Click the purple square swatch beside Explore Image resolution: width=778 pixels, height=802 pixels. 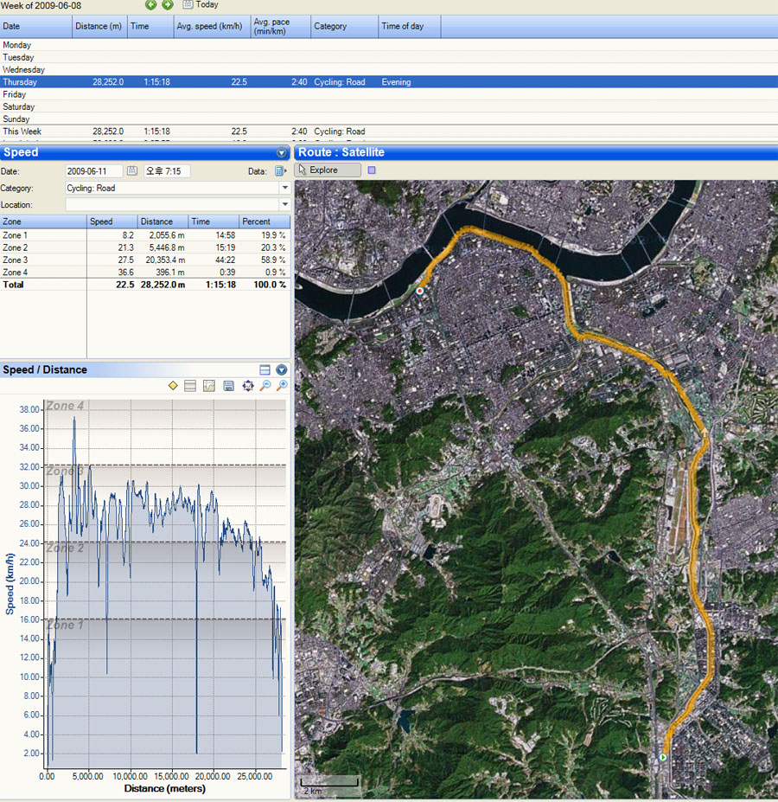[x=372, y=170]
